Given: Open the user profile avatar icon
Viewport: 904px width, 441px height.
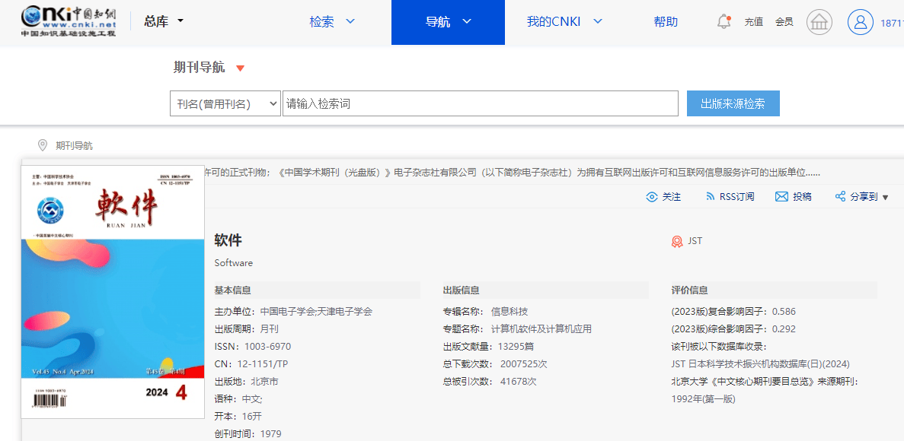Looking at the screenshot, I should tap(860, 23).
